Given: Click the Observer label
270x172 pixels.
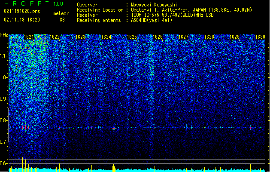Looking at the screenshot, I should point(87,5).
